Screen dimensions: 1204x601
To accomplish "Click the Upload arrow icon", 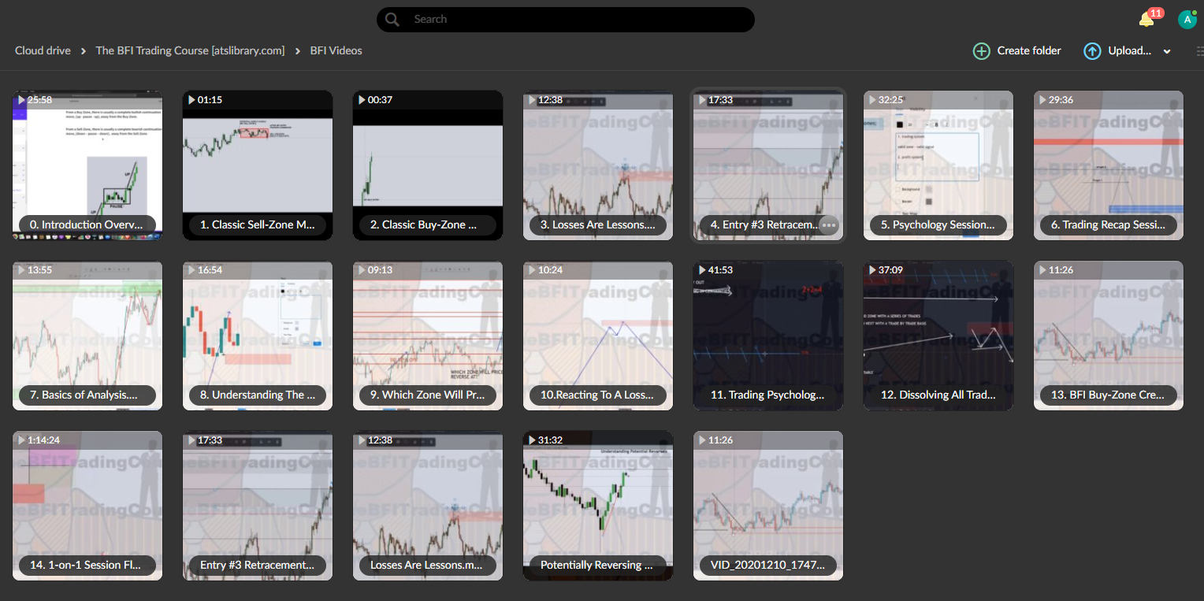I will pos(1092,51).
